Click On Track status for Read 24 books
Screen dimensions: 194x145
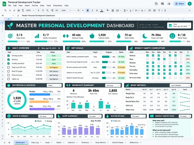(121, 78)
